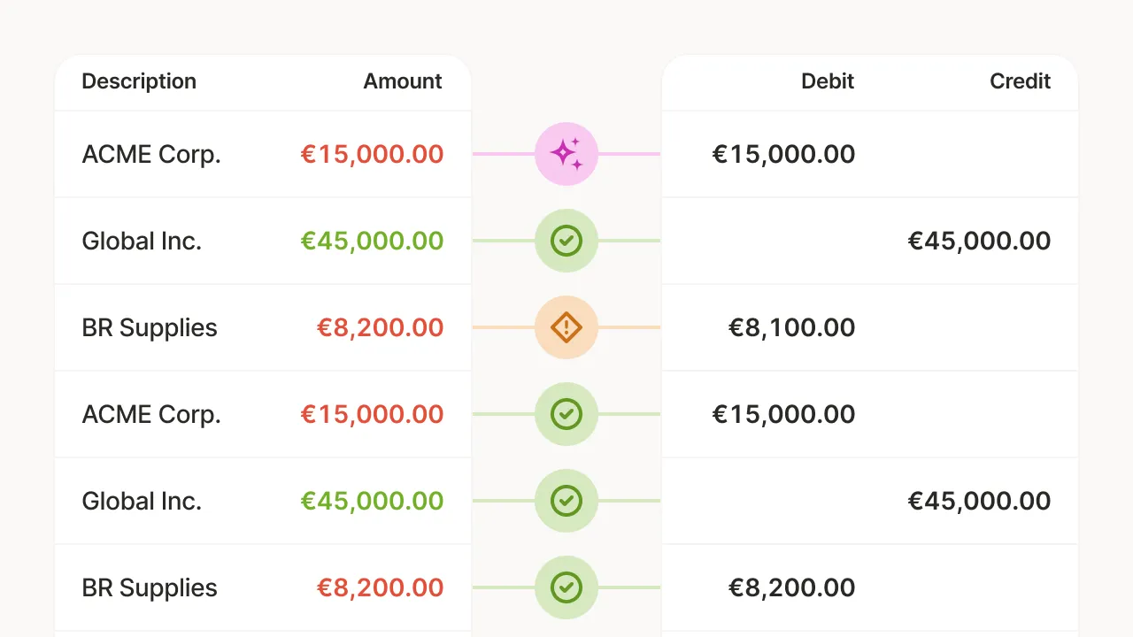Select the Description column header

[x=139, y=81]
